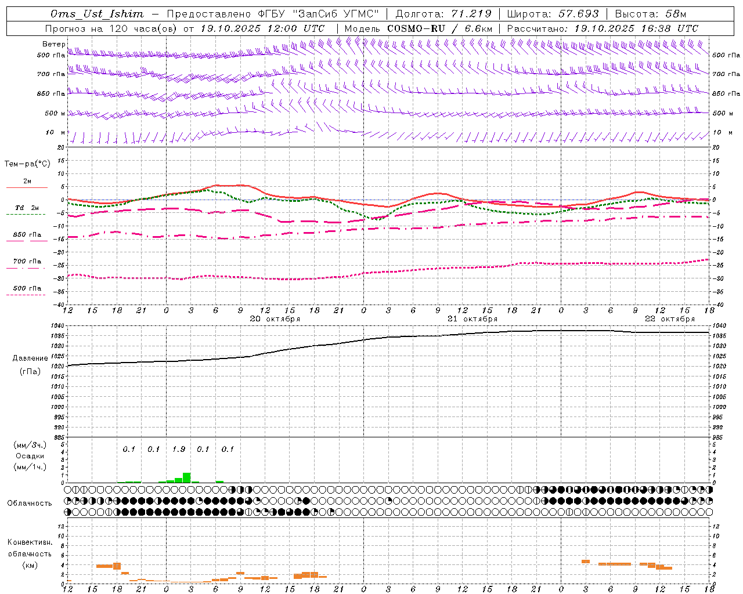Click the Облачность cloud cover label
This screenshot has height=594, width=743.
pos(30,503)
